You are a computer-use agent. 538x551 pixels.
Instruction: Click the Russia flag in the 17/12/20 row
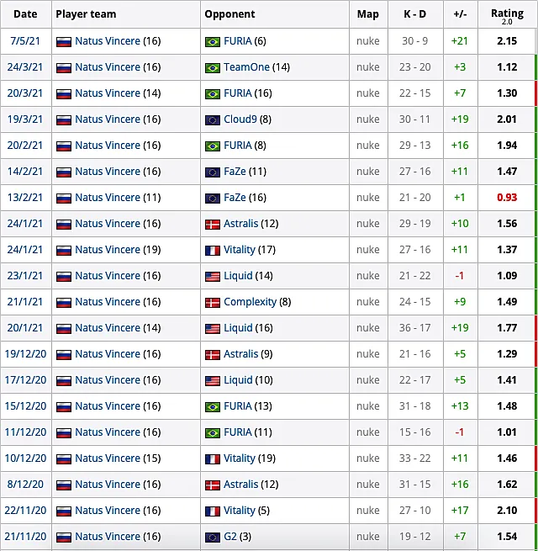point(64,381)
